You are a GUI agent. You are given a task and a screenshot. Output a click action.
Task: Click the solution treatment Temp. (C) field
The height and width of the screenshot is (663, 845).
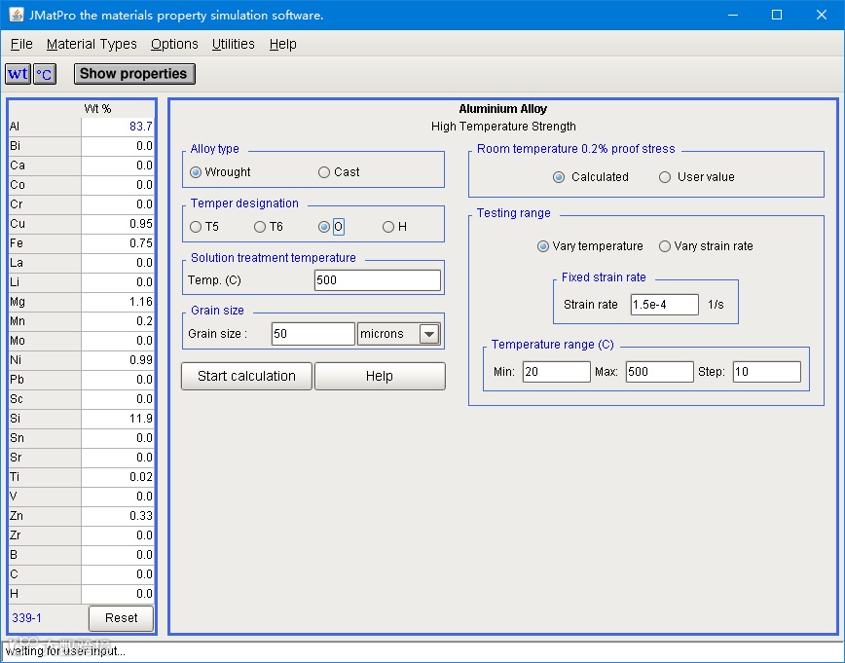click(378, 280)
